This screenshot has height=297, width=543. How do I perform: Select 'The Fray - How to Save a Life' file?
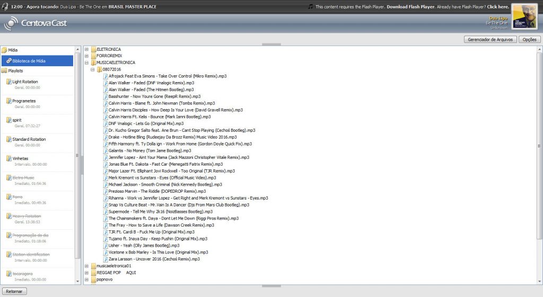coord(161,225)
